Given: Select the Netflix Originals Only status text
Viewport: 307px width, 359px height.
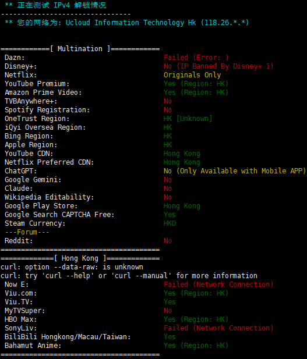Looking at the screenshot, I should click(x=192, y=75).
